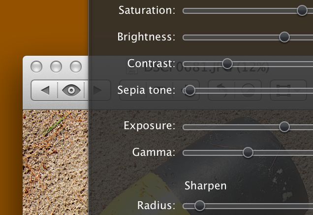Click the Sepia tone slider knob

point(190,90)
